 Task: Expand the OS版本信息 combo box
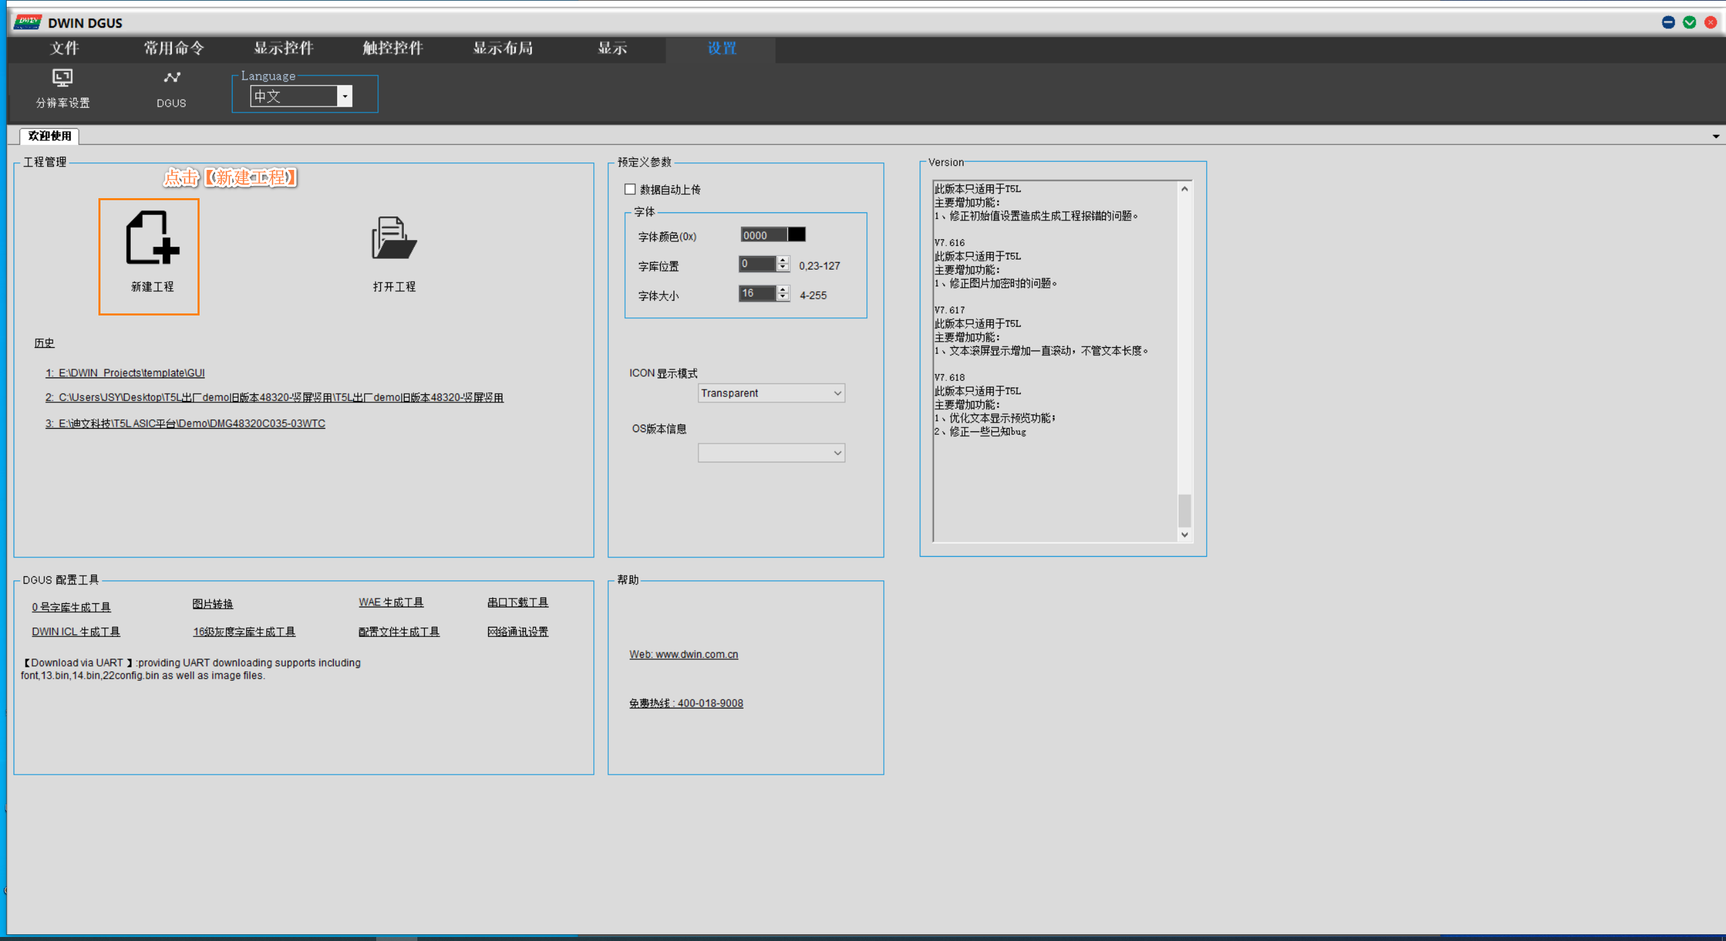pos(771,453)
